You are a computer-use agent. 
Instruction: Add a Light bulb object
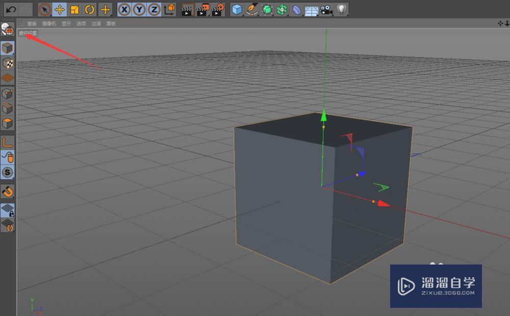pyautogui.click(x=342, y=10)
